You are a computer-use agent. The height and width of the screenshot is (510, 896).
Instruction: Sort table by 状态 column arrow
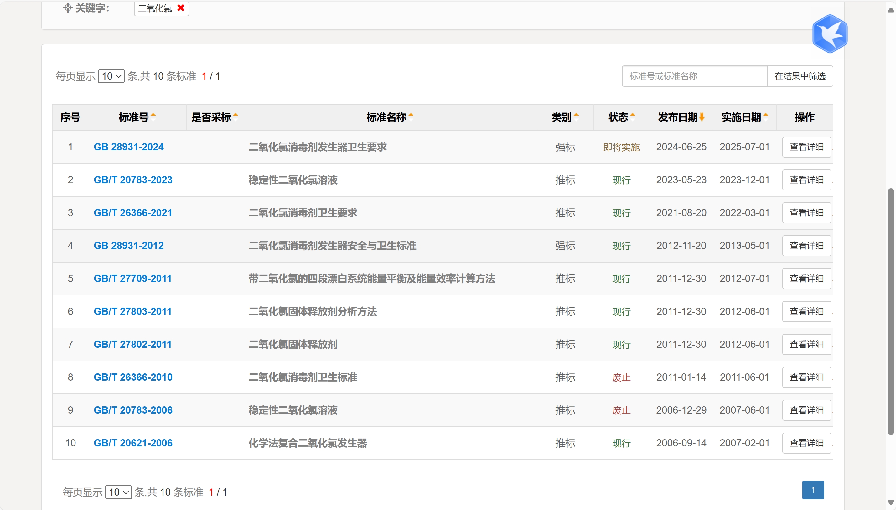point(632,117)
